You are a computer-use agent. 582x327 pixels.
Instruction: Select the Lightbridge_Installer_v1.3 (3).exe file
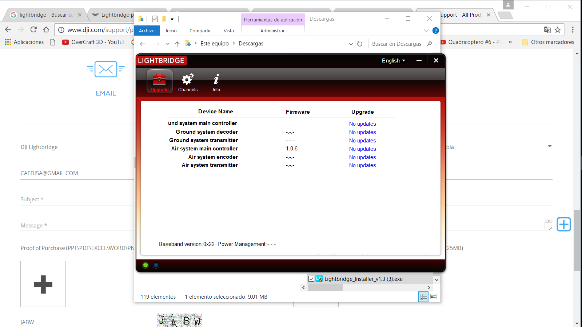click(x=363, y=279)
